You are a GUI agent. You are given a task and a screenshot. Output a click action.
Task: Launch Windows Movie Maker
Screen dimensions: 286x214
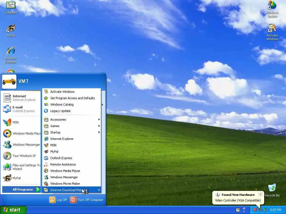click(71, 184)
